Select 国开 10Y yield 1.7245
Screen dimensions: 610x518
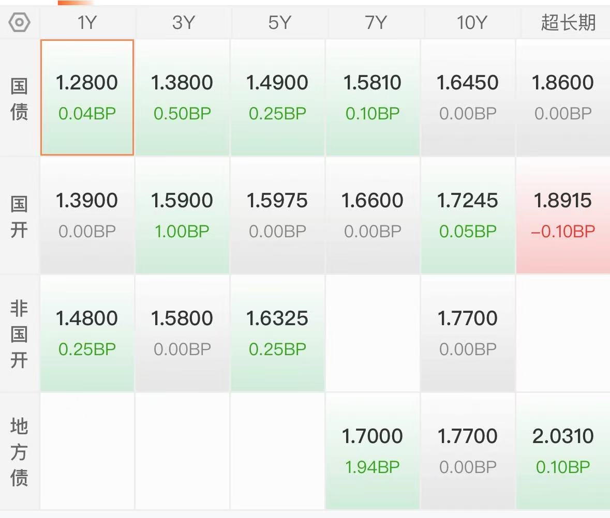click(468, 215)
